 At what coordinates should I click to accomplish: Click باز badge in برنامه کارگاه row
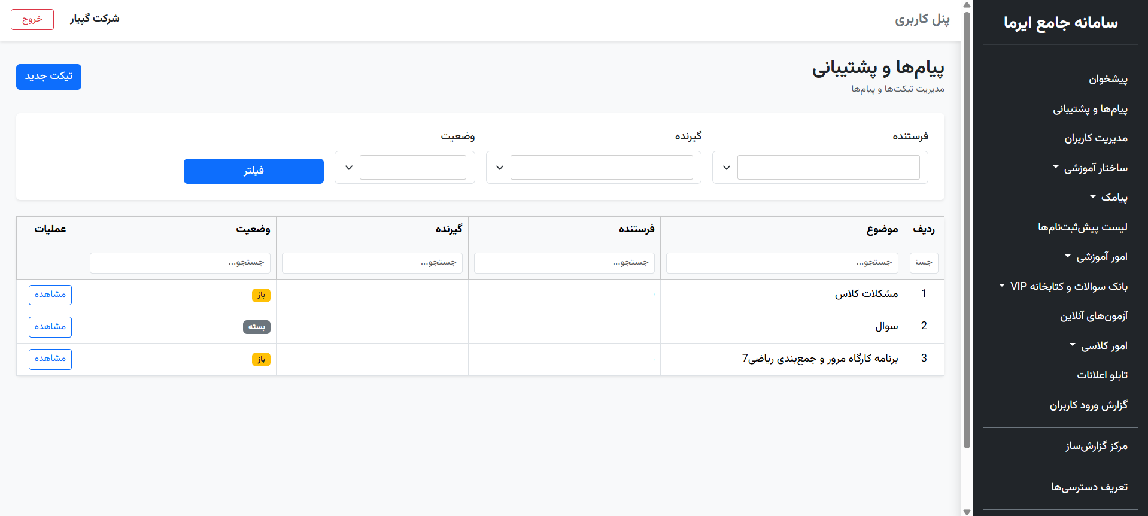(x=261, y=359)
